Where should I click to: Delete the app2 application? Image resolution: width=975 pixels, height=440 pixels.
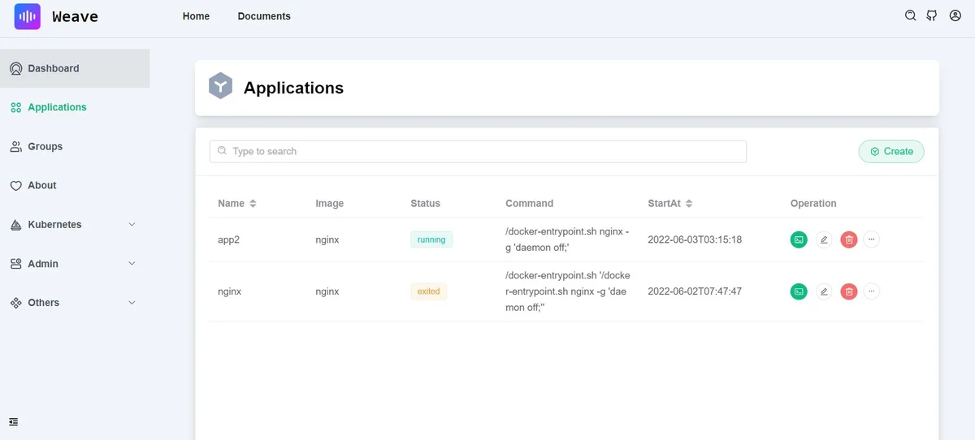(x=848, y=239)
